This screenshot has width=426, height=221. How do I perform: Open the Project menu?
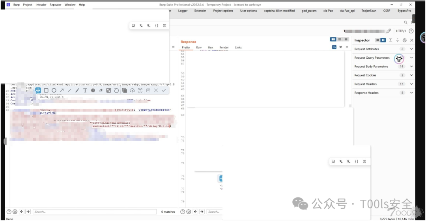[28, 5]
